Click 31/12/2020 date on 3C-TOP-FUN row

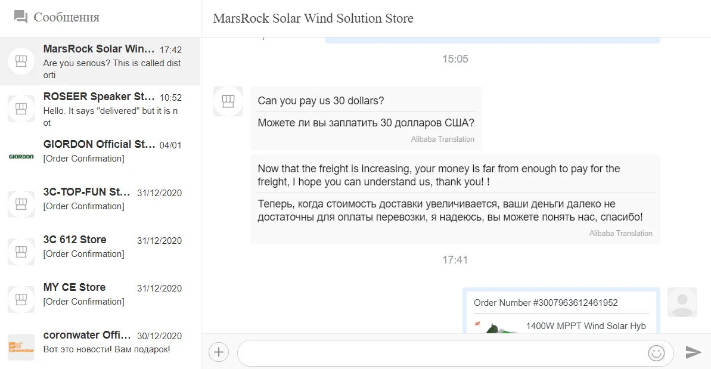click(x=160, y=193)
